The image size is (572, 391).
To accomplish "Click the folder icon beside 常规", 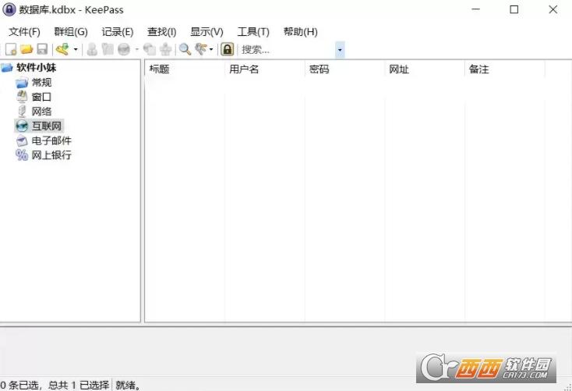I will click(x=22, y=83).
